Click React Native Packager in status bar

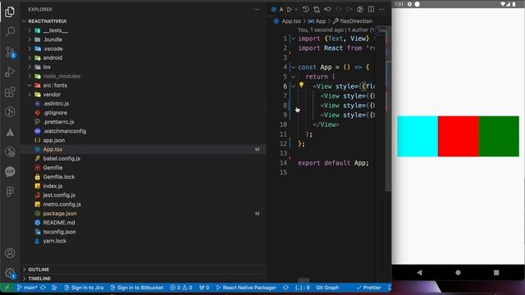click(x=246, y=288)
